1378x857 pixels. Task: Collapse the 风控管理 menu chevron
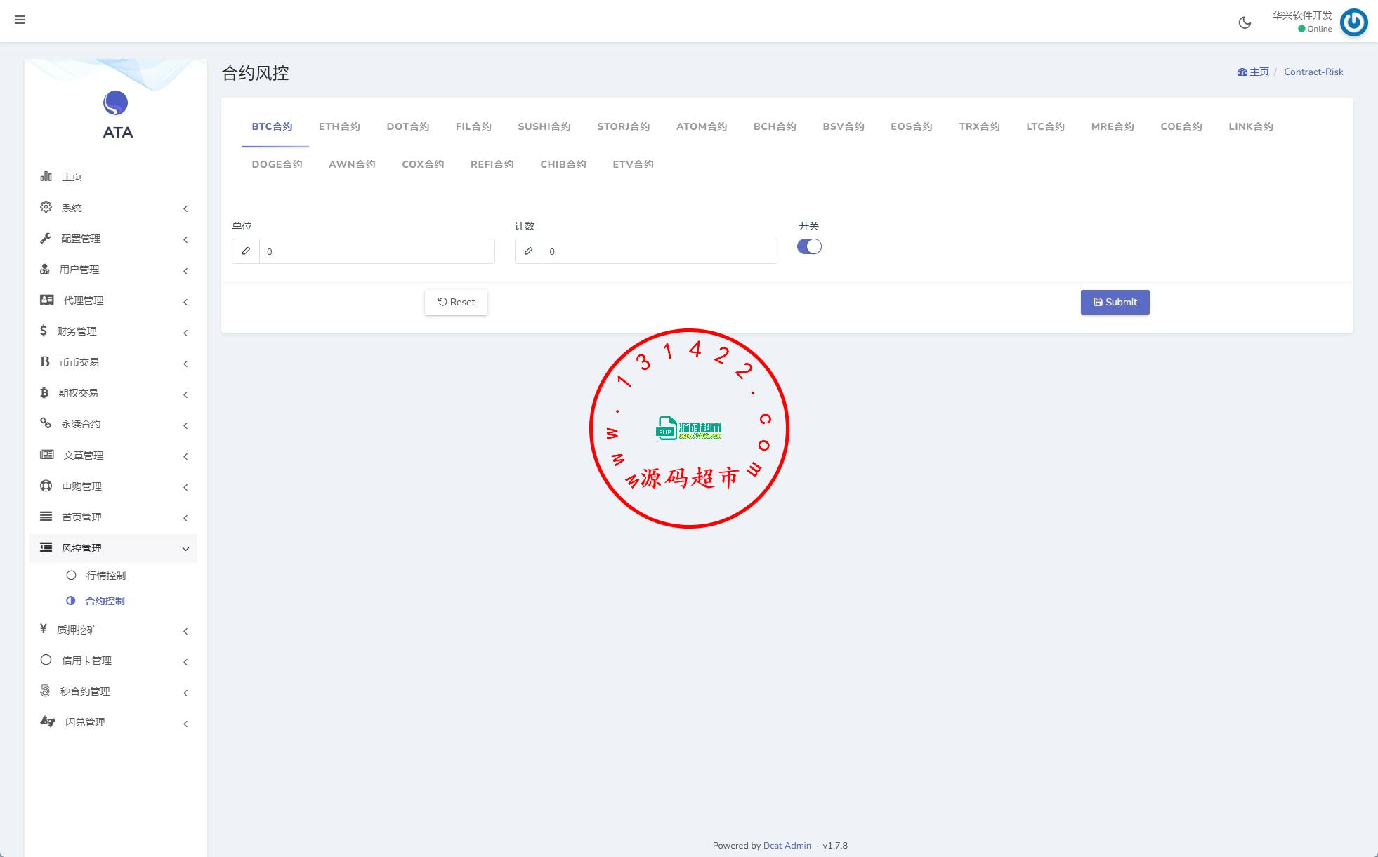[x=185, y=549]
